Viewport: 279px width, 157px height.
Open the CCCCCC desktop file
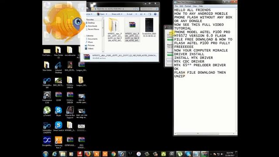click(x=82, y=127)
